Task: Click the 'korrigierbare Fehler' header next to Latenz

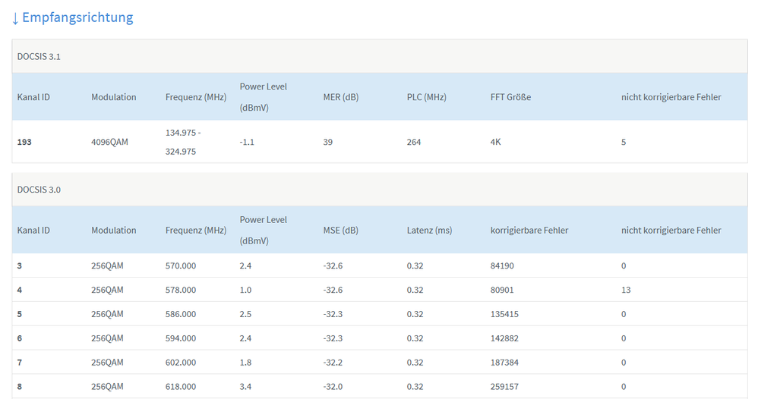Action: (x=529, y=231)
